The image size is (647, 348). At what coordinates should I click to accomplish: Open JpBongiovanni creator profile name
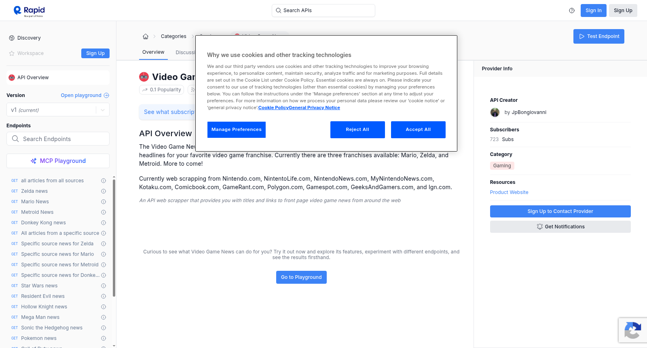point(529,112)
